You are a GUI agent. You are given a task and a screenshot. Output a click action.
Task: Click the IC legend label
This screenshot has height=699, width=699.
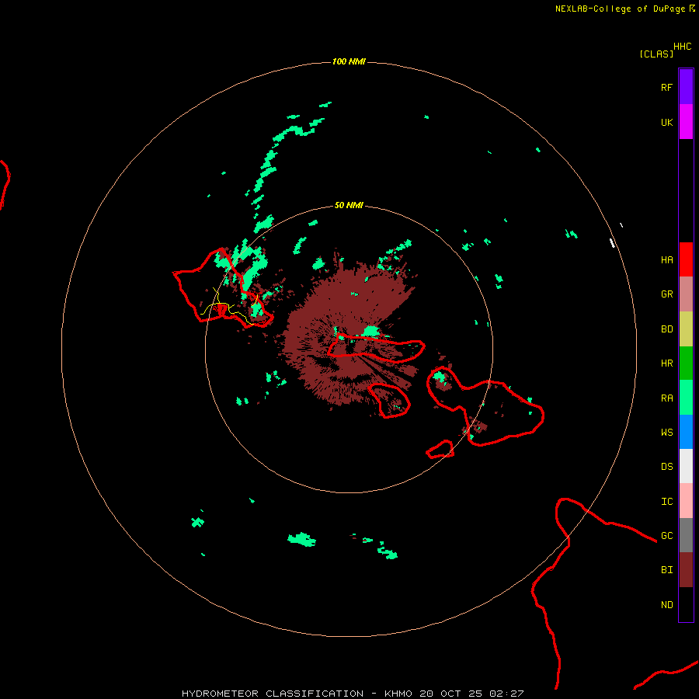click(x=666, y=502)
